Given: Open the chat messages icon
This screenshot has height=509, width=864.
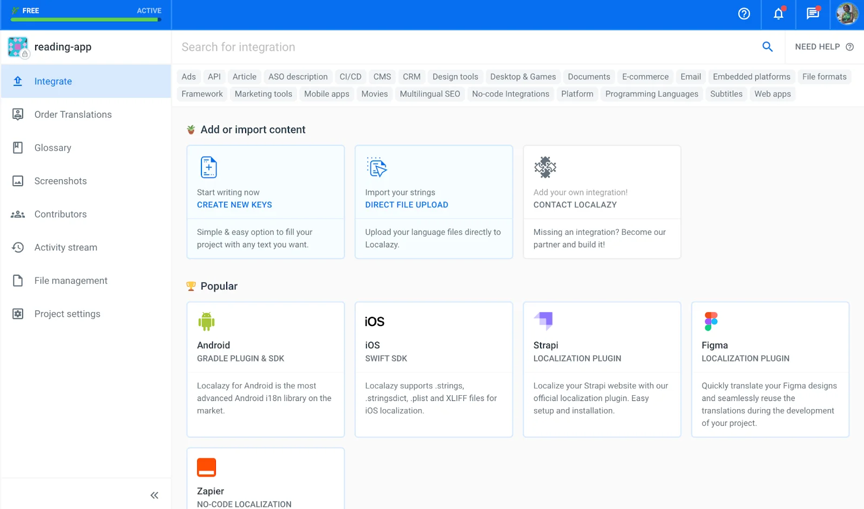Looking at the screenshot, I should coord(813,14).
